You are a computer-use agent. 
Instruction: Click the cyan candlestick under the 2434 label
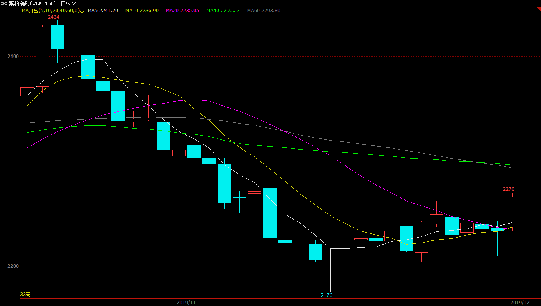(57, 37)
